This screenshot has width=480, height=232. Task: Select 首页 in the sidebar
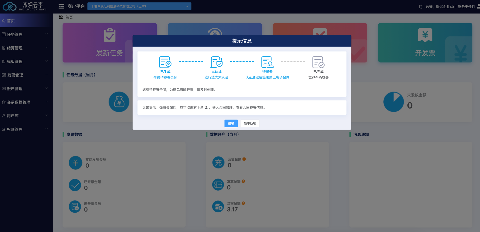tap(25, 21)
